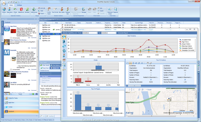Image resolution: width=201 pixels, height=122 pixels.
Task: Select the Notes: N/A tab
Action: pos(55,68)
